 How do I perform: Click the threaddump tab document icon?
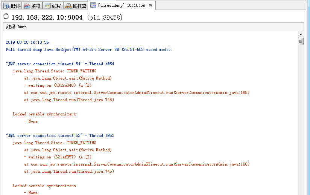(x=93, y=5)
